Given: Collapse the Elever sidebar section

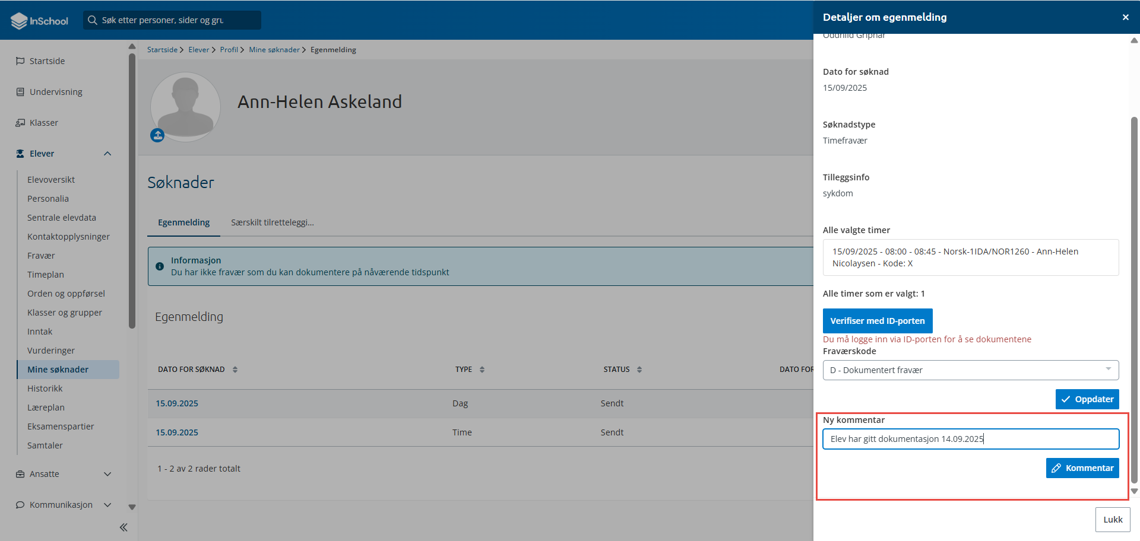Looking at the screenshot, I should click(x=107, y=154).
